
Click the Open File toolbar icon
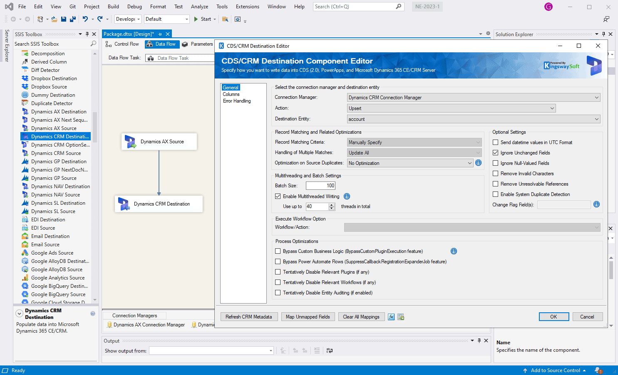[54, 19]
